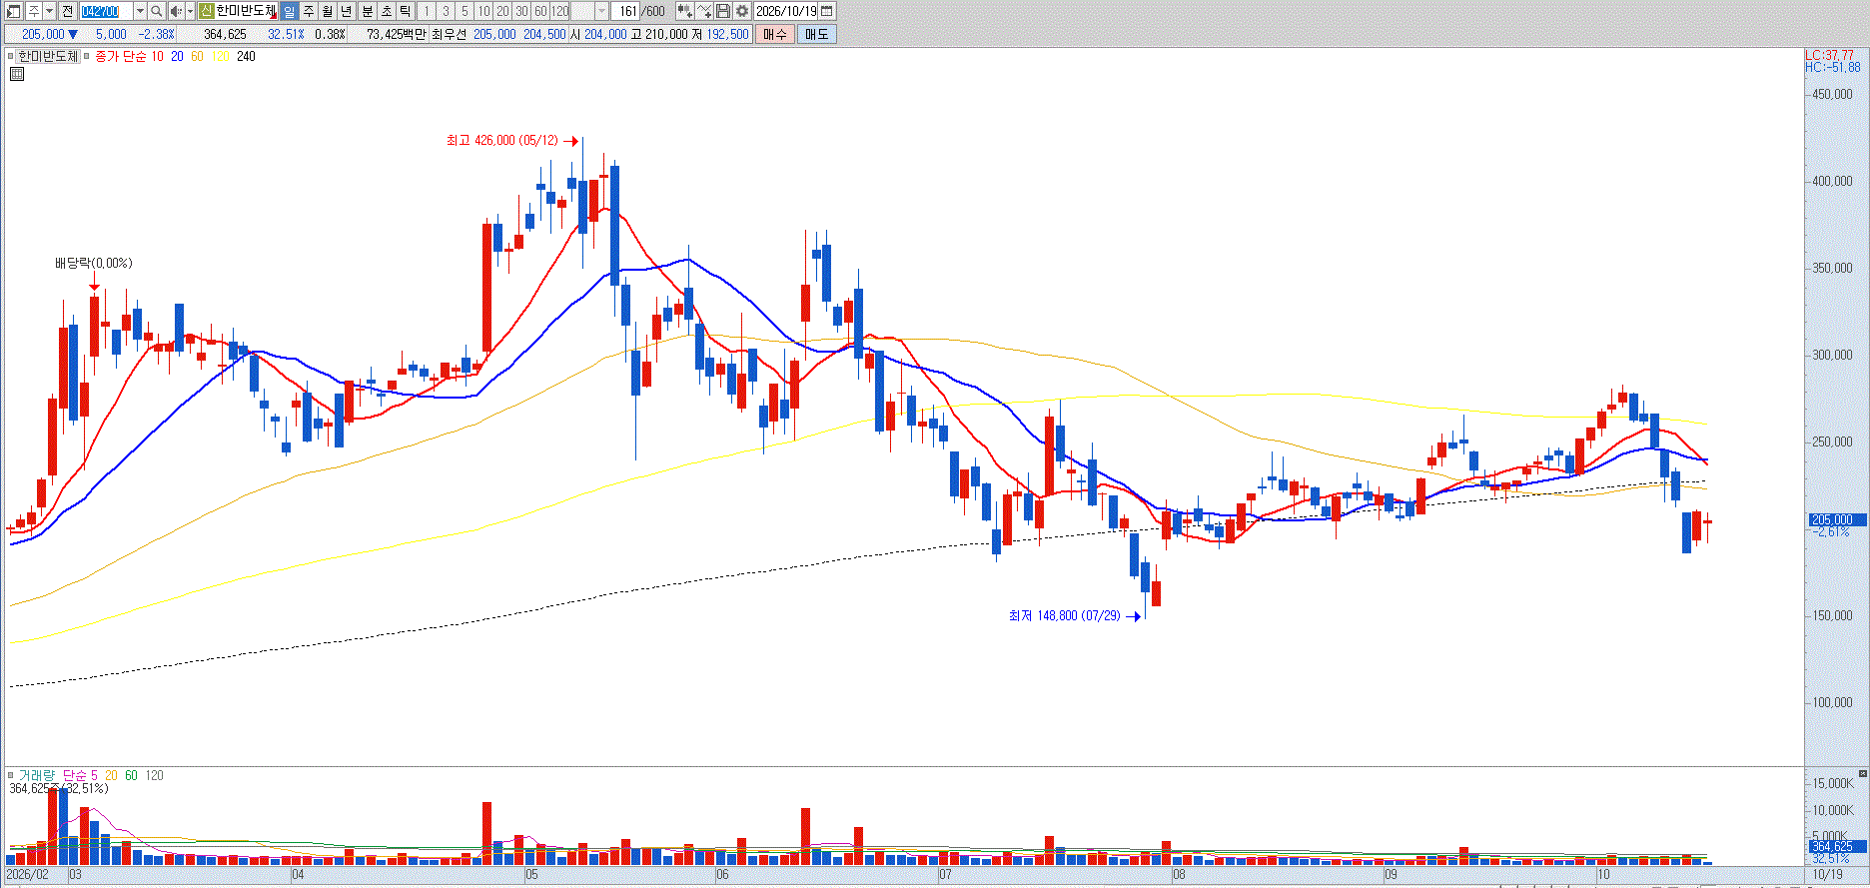Choose the 3 interval preset button
The width and height of the screenshot is (1870, 888).
click(446, 11)
